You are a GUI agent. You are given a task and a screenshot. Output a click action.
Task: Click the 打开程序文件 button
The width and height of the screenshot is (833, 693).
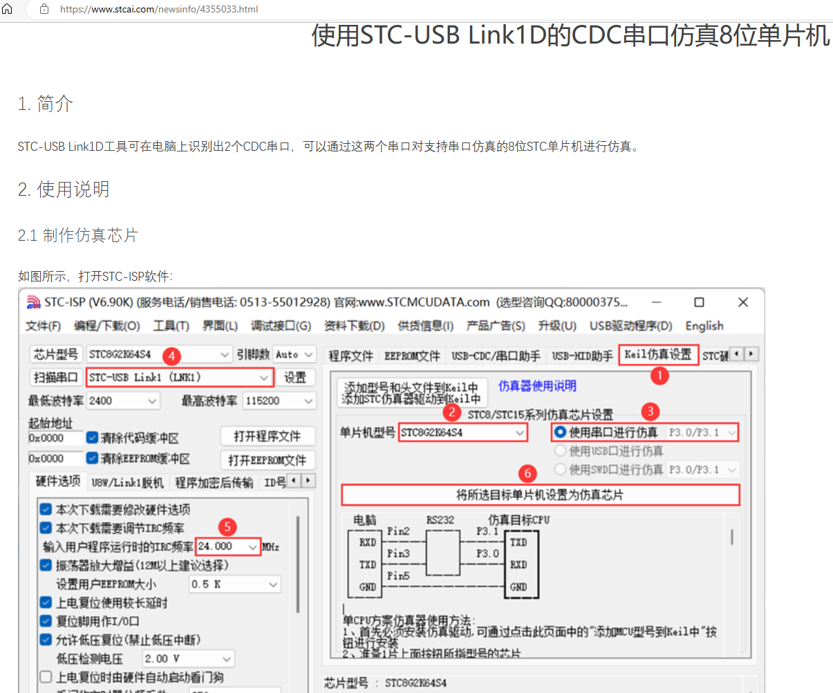(x=268, y=436)
